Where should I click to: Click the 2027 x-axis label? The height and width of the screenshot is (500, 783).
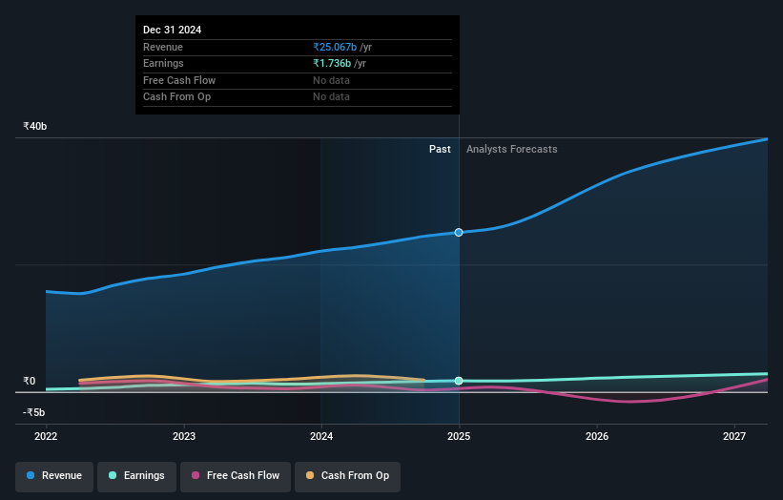(x=734, y=436)
